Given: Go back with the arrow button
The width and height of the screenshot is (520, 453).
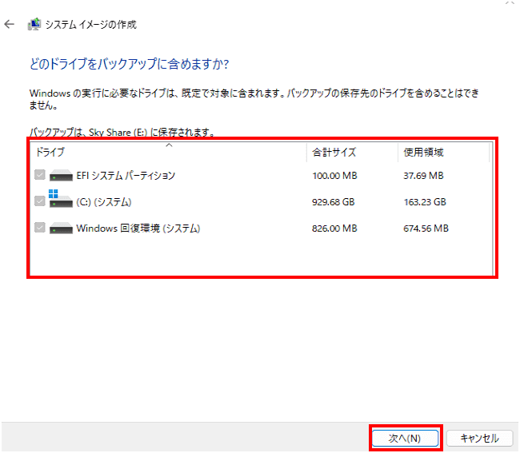Looking at the screenshot, I should (x=10, y=24).
